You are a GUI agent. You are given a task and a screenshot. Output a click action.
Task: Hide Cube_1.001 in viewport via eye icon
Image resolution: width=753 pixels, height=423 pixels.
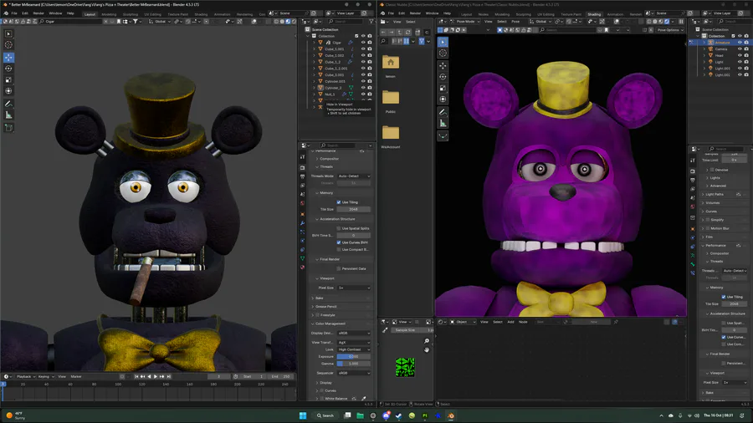click(x=363, y=49)
